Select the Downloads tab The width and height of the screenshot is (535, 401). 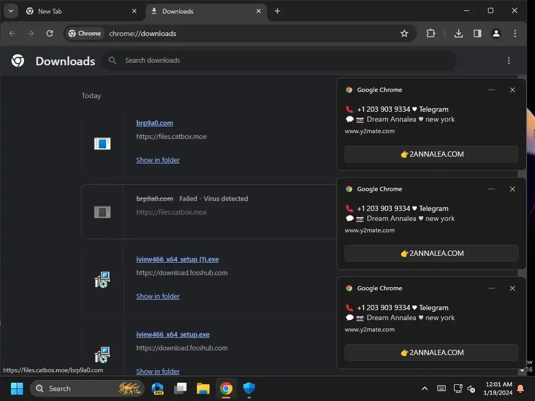(x=206, y=11)
